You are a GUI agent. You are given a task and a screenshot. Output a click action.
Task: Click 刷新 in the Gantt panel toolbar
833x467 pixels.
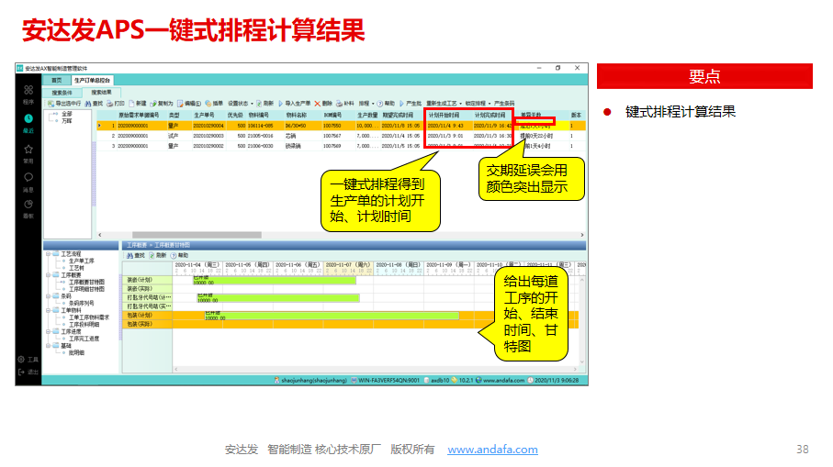click(158, 255)
